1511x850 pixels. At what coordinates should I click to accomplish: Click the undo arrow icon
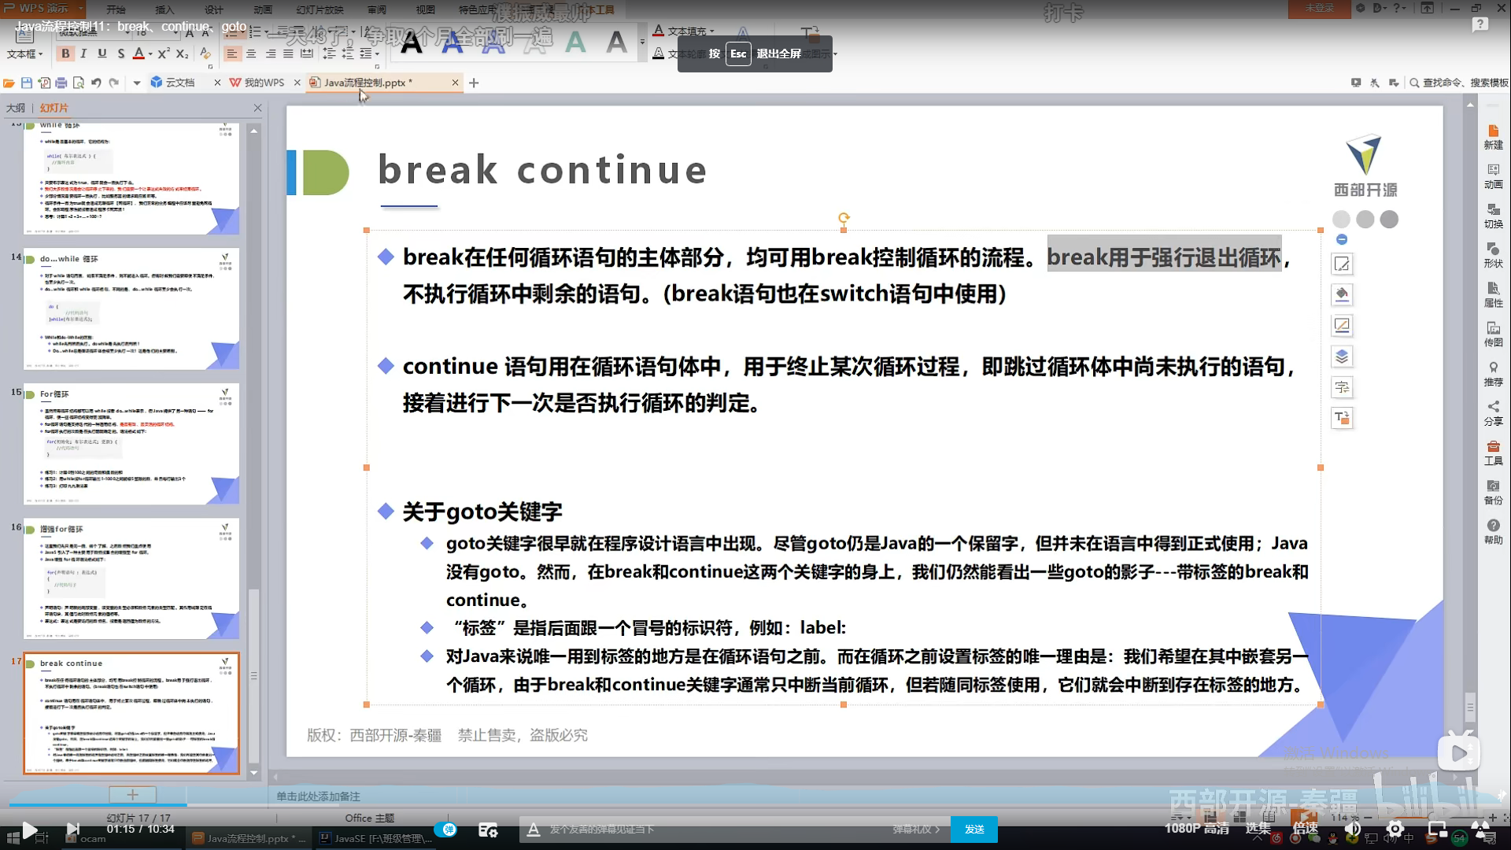coord(96,83)
